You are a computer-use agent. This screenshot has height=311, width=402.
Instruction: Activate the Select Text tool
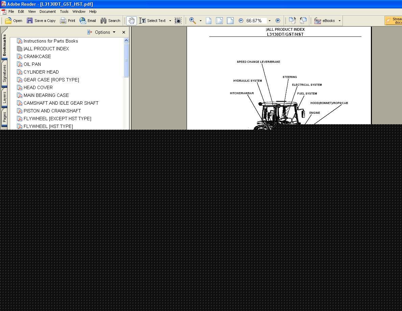click(153, 21)
